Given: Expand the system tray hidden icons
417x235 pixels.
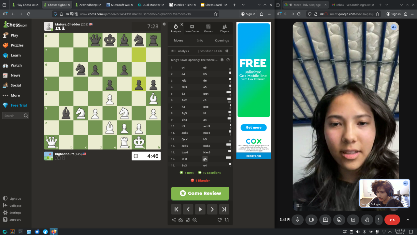Looking at the screenshot, I should tap(390, 232).
